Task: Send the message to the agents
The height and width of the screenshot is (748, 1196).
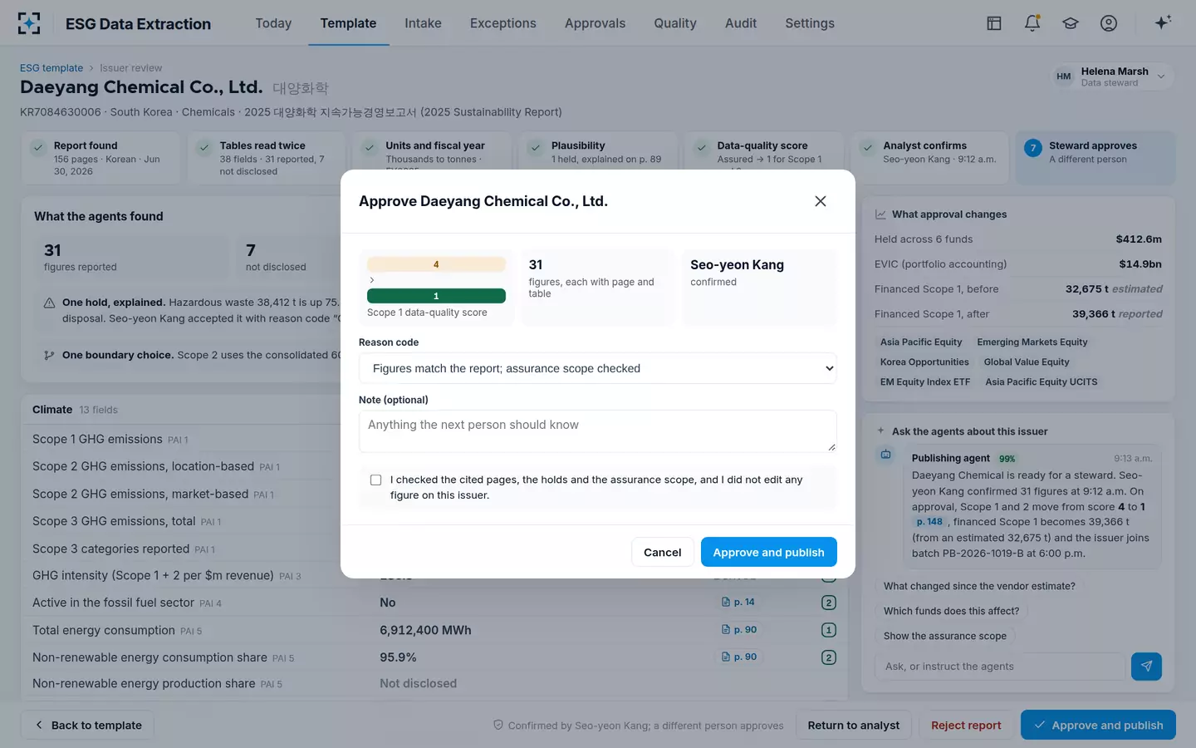Action: pyautogui.click(x=1146, y=667)
